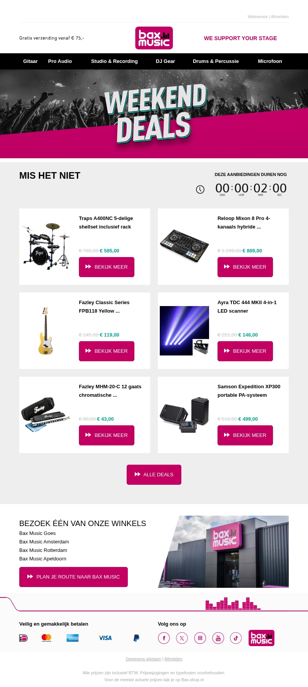Open the TikTok social icon

(236, 638)
